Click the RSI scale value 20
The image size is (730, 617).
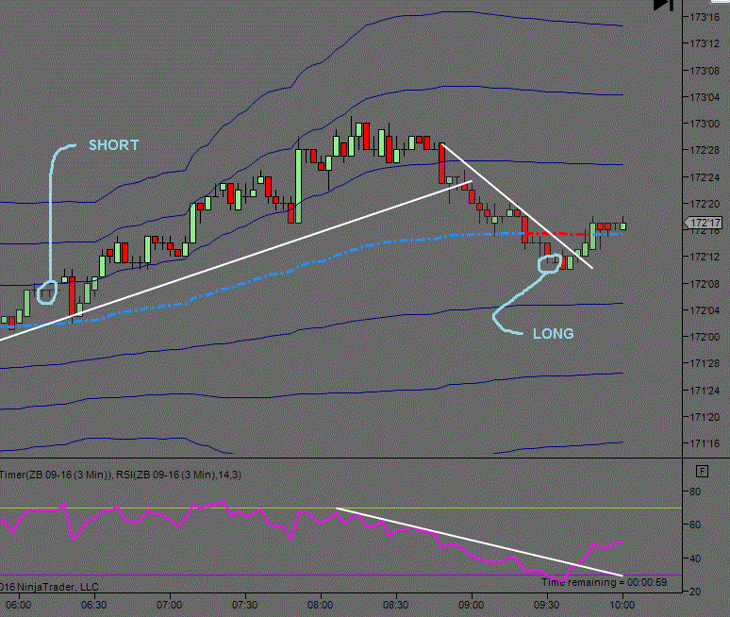(x=694, y=592)
